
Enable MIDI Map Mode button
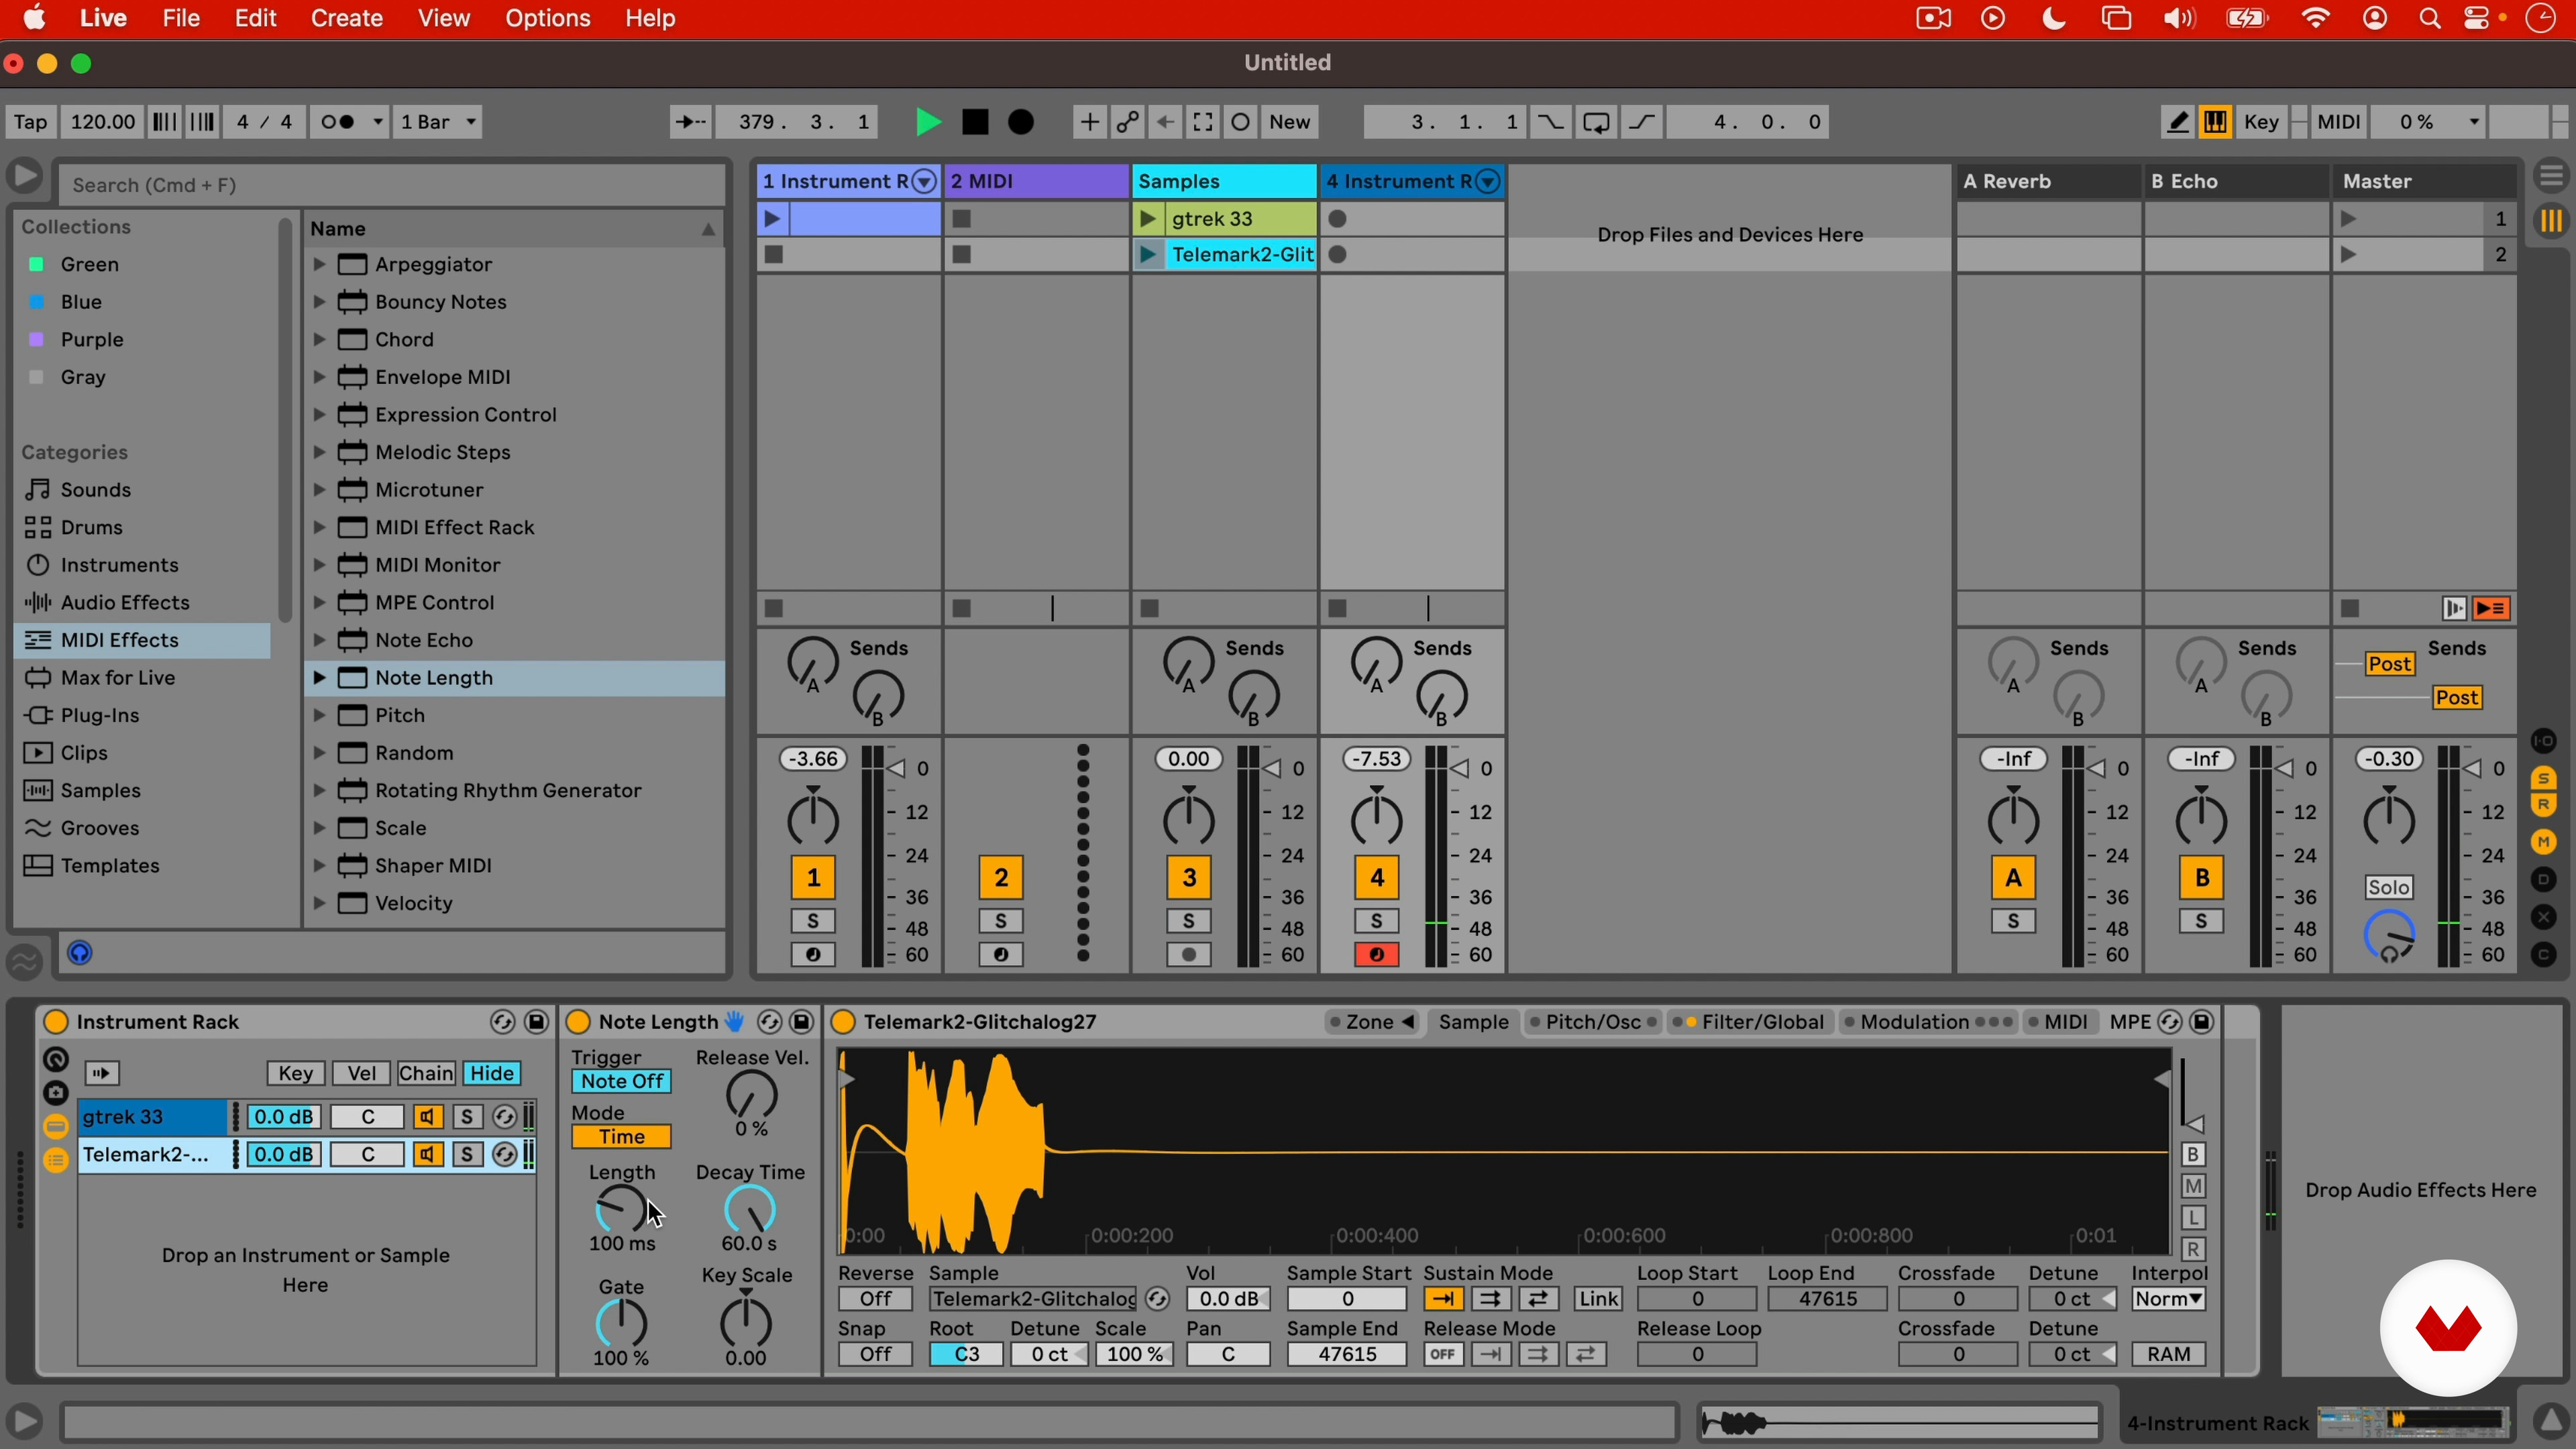click(x=2339, y=122)
